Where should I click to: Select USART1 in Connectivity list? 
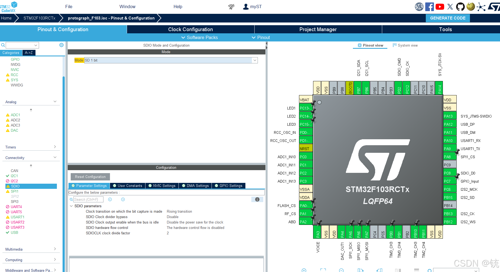coord(18,217)
